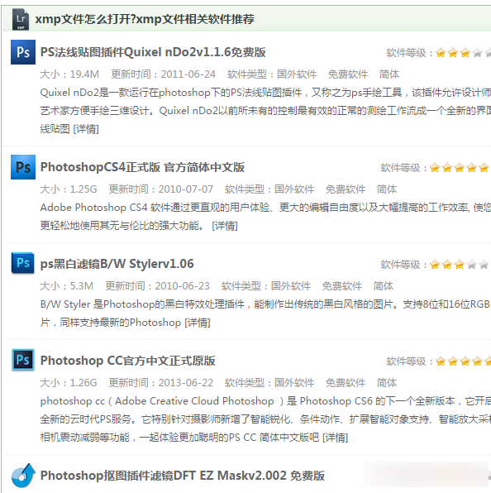Image resolution: width=491 pixels, height=493 pixels.
Task: Open PhotoshopCS4正式版 官方简体中文版 title link
Action: pos(142,167)
